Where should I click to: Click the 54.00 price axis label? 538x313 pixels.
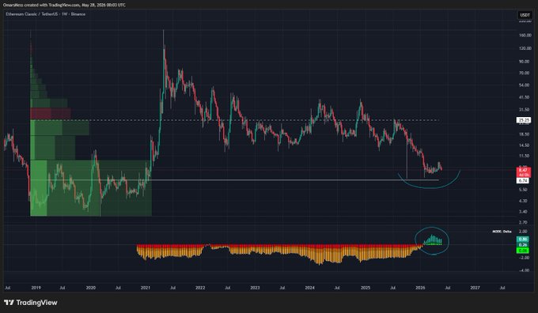(525, 85)
